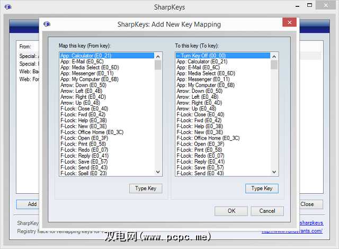Select Arrow: Down (E0_50) in To list
This screenshot has width=339, height=249.
pos(223,91)
